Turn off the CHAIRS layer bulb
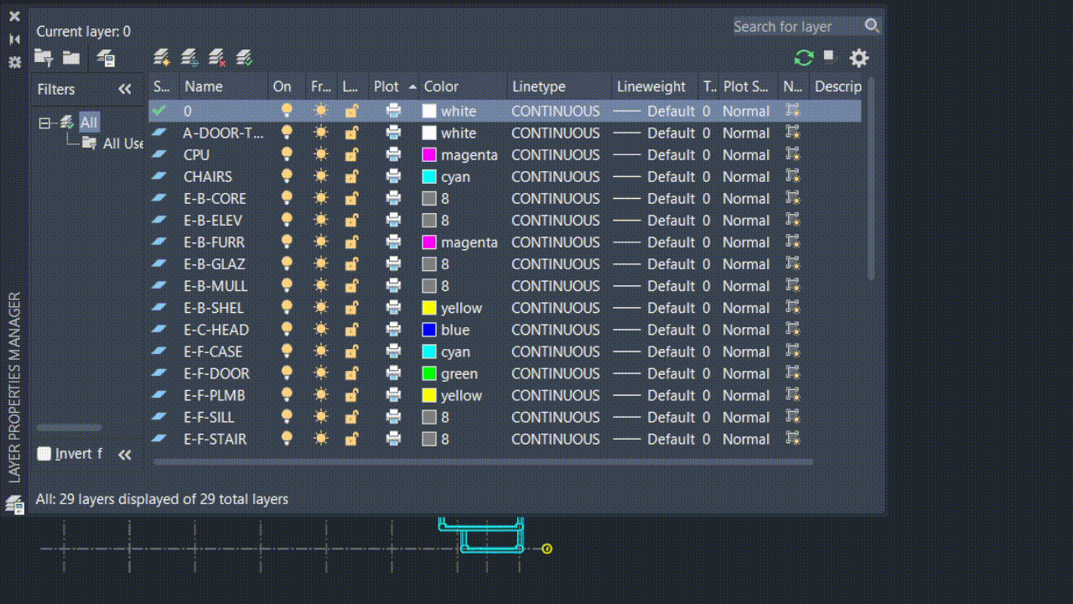The image size is (1073, 604). tap(287, 176)
